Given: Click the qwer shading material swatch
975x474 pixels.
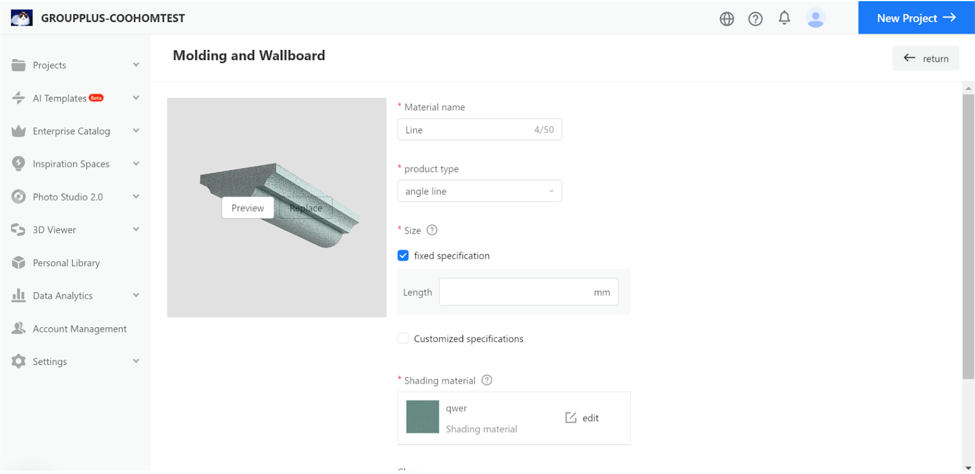Looking at the screenshot, I should click(x=422, y=417).
